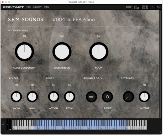This screenshot has height=135, width=163.
Task: Click the pitch bend wheel strip
Action: (x=7, y=124)
